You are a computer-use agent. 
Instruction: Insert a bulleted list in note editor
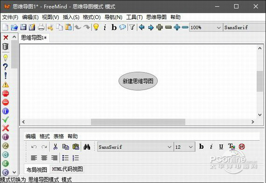point(65,158)
